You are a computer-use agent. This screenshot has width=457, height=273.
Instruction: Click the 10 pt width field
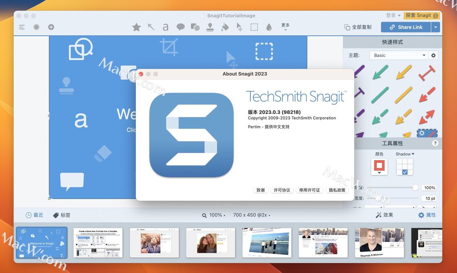click(429, 198)
